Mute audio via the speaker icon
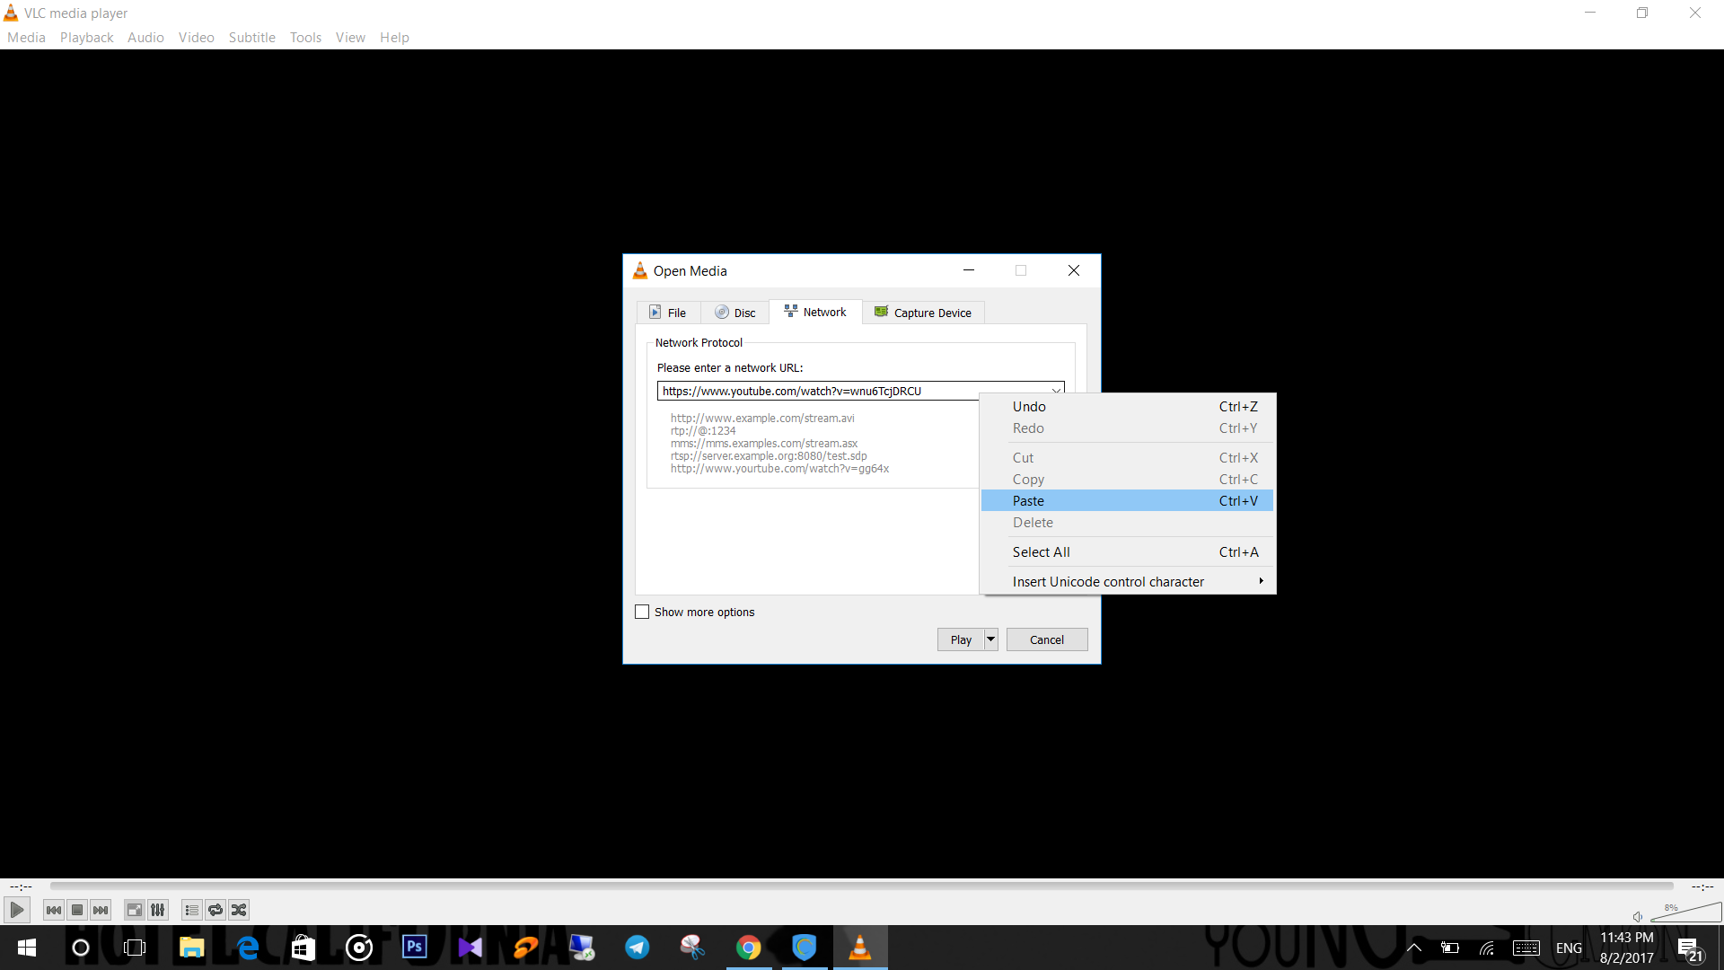The image size is (1724, 970). click(x=1637, y=916)
